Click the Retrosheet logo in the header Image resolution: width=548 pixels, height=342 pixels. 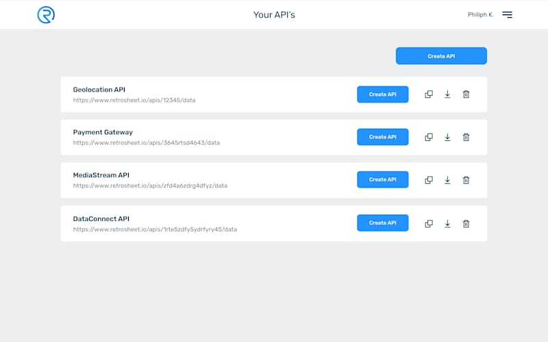[x=46, y=14]
